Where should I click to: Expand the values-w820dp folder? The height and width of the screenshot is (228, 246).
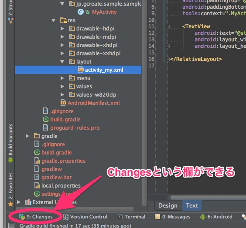click(x=62, y=95)
